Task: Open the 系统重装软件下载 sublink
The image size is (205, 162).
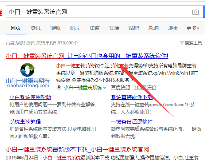Action: pos(132,97)
